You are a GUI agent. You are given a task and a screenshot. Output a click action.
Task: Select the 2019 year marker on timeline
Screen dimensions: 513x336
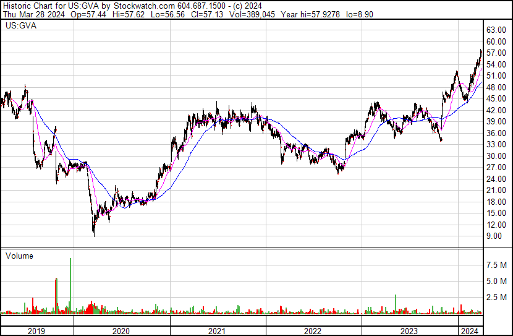[x=37, y=331]
